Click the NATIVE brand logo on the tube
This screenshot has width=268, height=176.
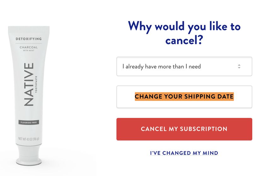click(x=29, y=84)
